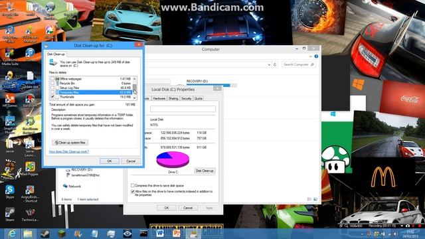Open TechnicLauncher desktop shortcut
Image resolution: width=425 pixels, height=239 pixels.
(30, 214)
